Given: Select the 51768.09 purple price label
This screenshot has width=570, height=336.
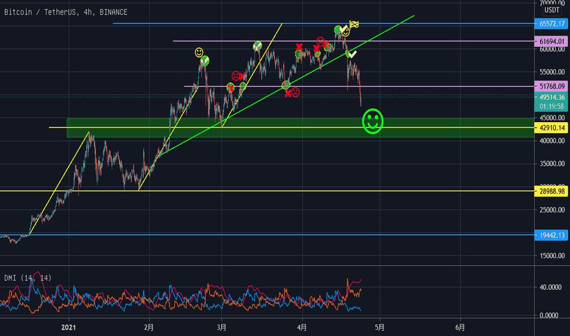Looking at the screenshot, I should [x=552, y=87].
